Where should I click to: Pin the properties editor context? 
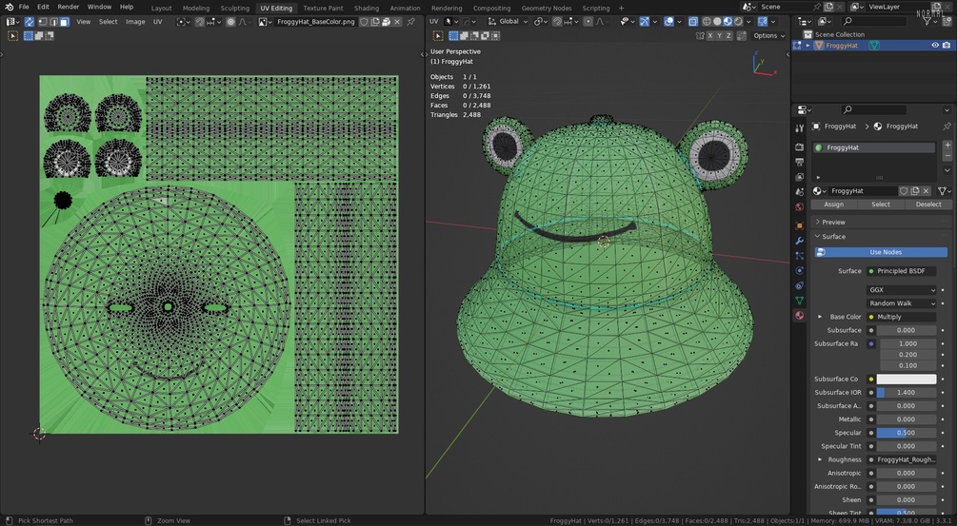tap(947, 127)
